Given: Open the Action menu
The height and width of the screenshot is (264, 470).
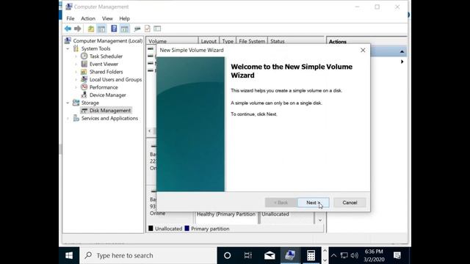Looking at the screenshot, I should click(88, 18).
